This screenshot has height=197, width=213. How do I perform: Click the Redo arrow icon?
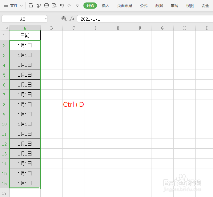pyautogui.click(x=70, y=6)
